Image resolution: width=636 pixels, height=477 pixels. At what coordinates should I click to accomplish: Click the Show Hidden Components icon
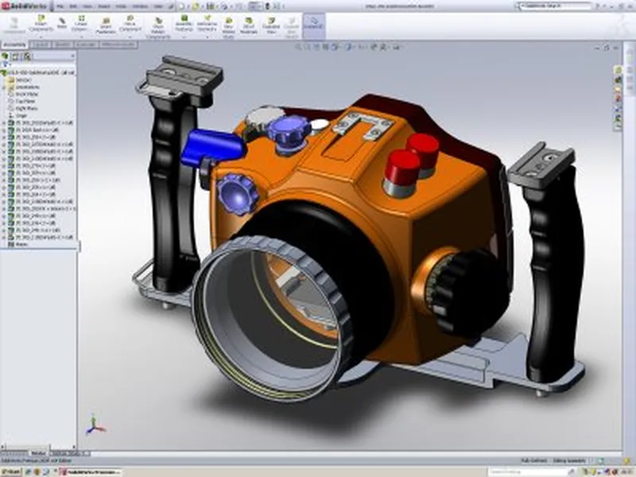158,22
